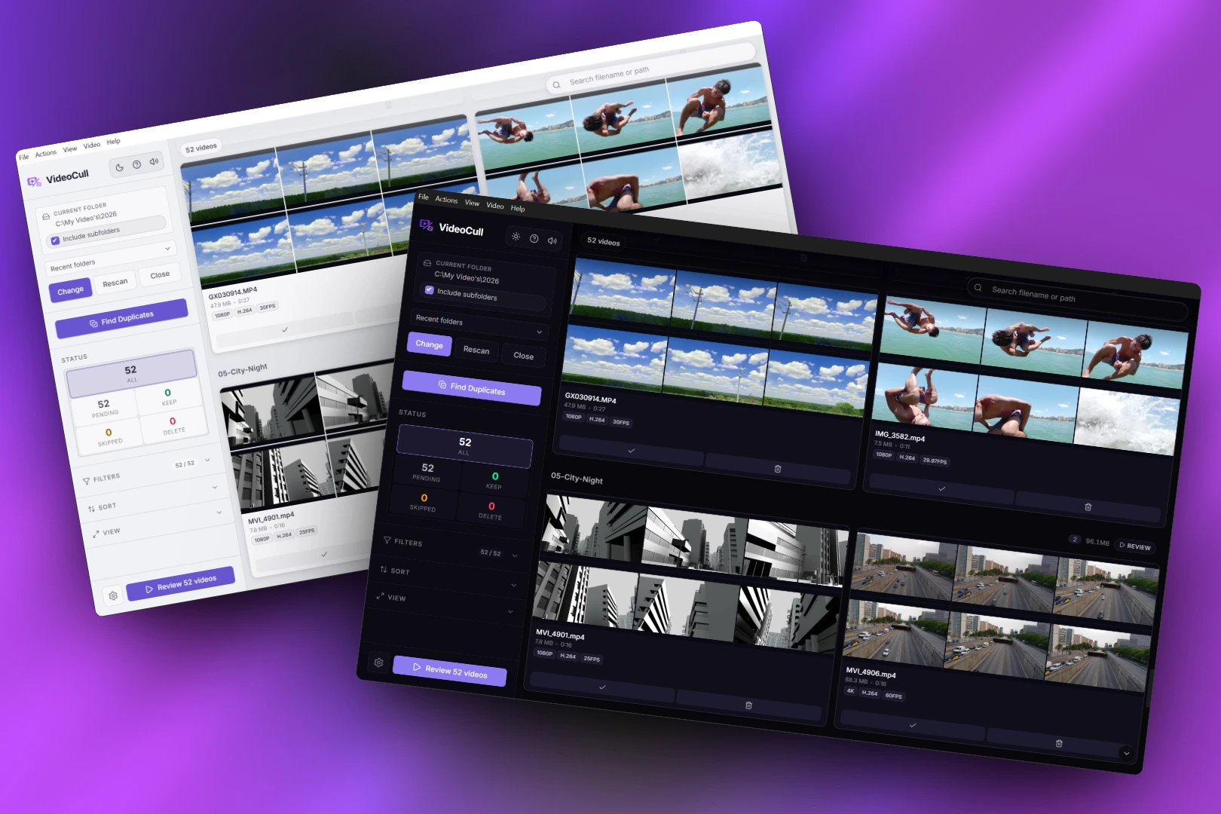Click the Change button in light window
This screenshot has height=814, width=1221.
click(x=70, y=290)
